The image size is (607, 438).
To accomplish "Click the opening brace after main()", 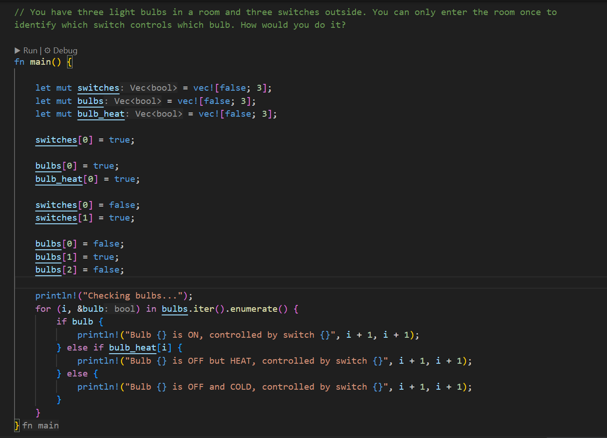I will [x=69, y=62].
